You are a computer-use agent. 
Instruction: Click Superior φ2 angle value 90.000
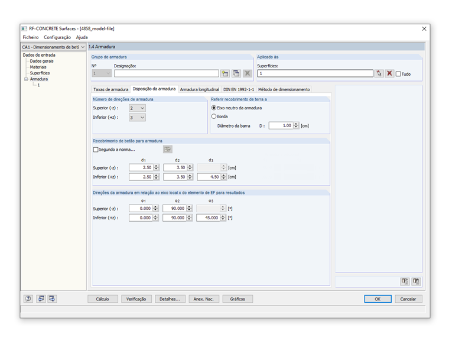[x=174, y=209]
